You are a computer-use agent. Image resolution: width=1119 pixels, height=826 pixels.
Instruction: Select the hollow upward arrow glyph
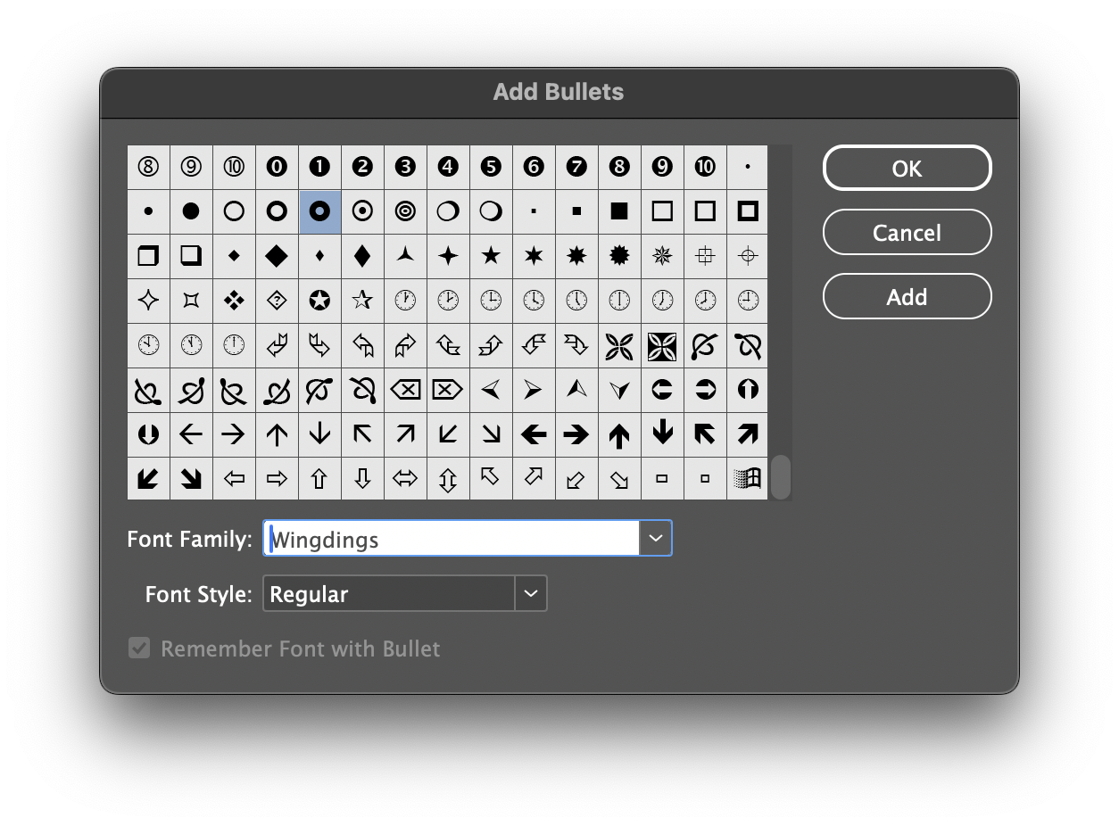pos(319,479)
